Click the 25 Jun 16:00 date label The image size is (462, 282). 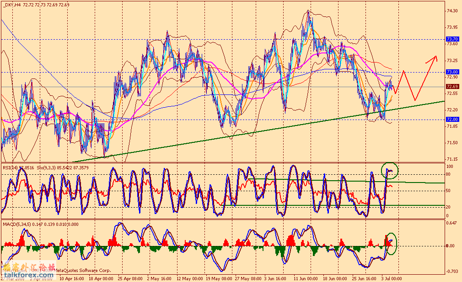pyautogui.click(x=364, y=278)
